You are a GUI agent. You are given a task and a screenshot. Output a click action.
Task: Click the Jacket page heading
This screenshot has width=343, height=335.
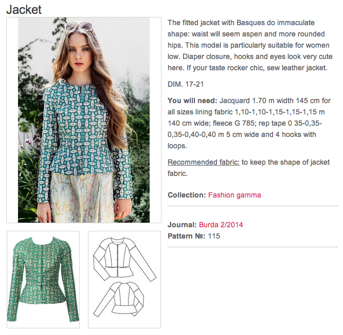click(24, 10)
